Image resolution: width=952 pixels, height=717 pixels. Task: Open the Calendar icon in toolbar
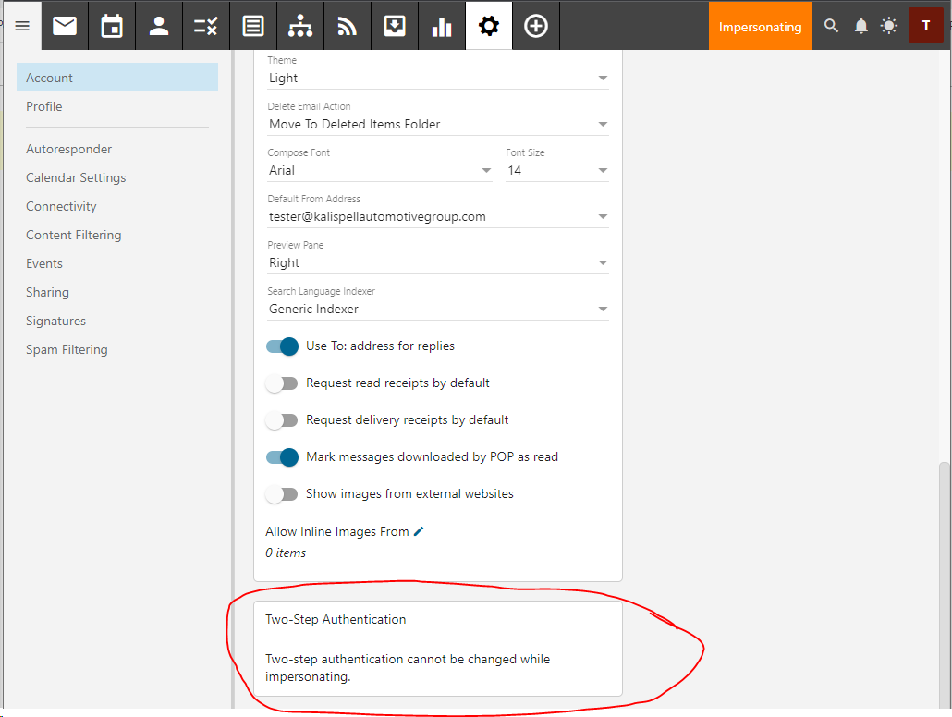pos(112,26)
